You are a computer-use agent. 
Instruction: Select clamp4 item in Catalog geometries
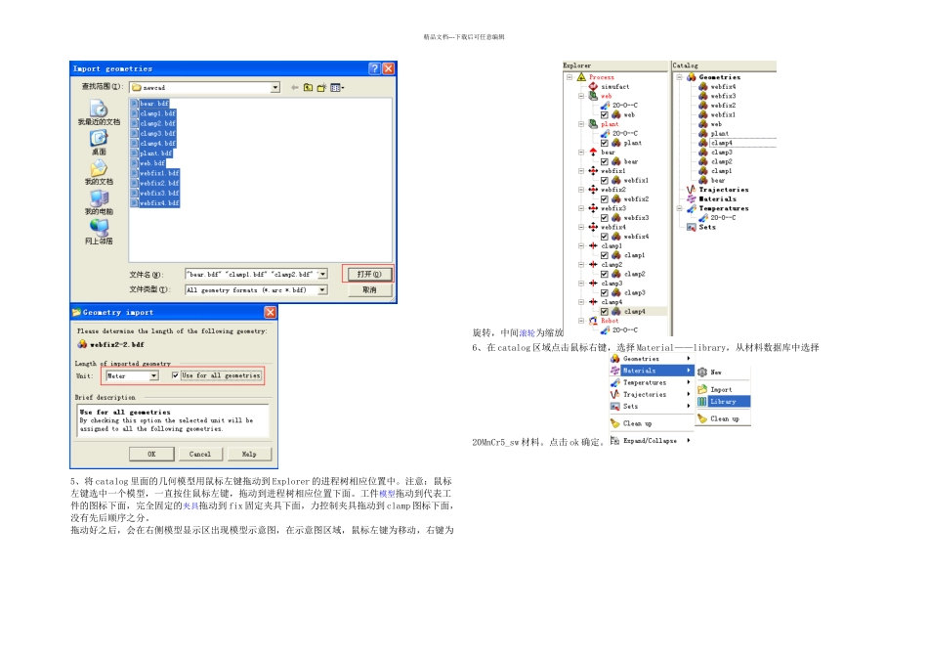722,143
